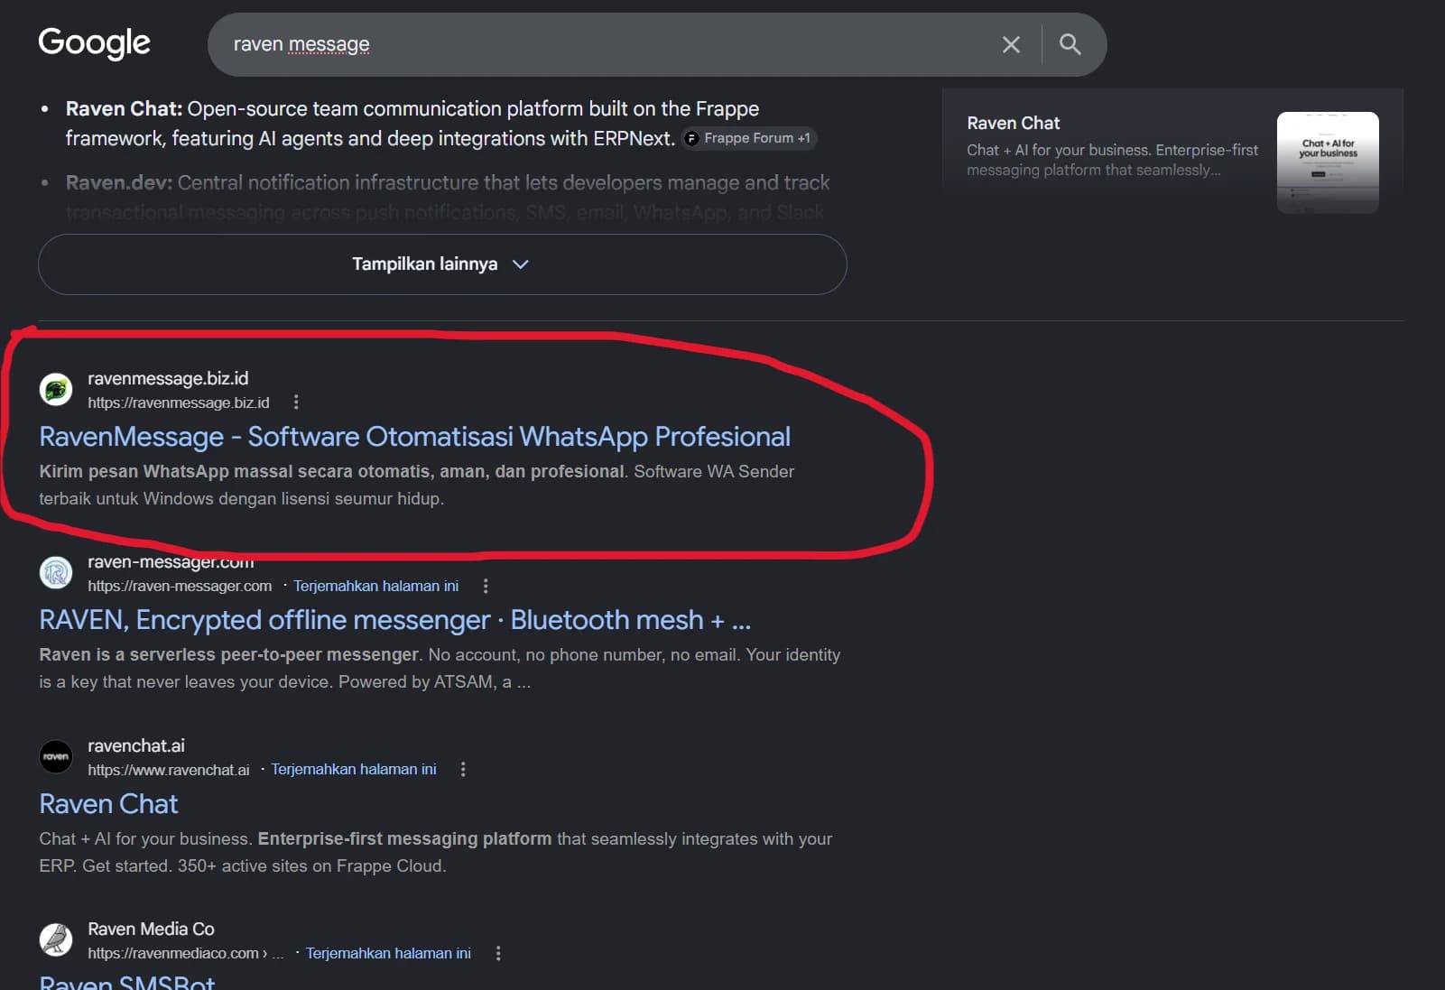This screenshot has width=1445, height=990.
Task: Click the https://www.ravenchat.ai URL text
Action: point(169,770)
